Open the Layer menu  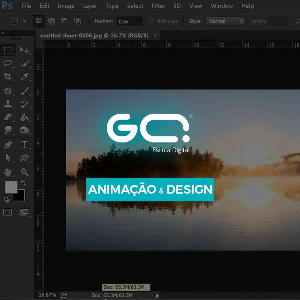tap(90, 6)
